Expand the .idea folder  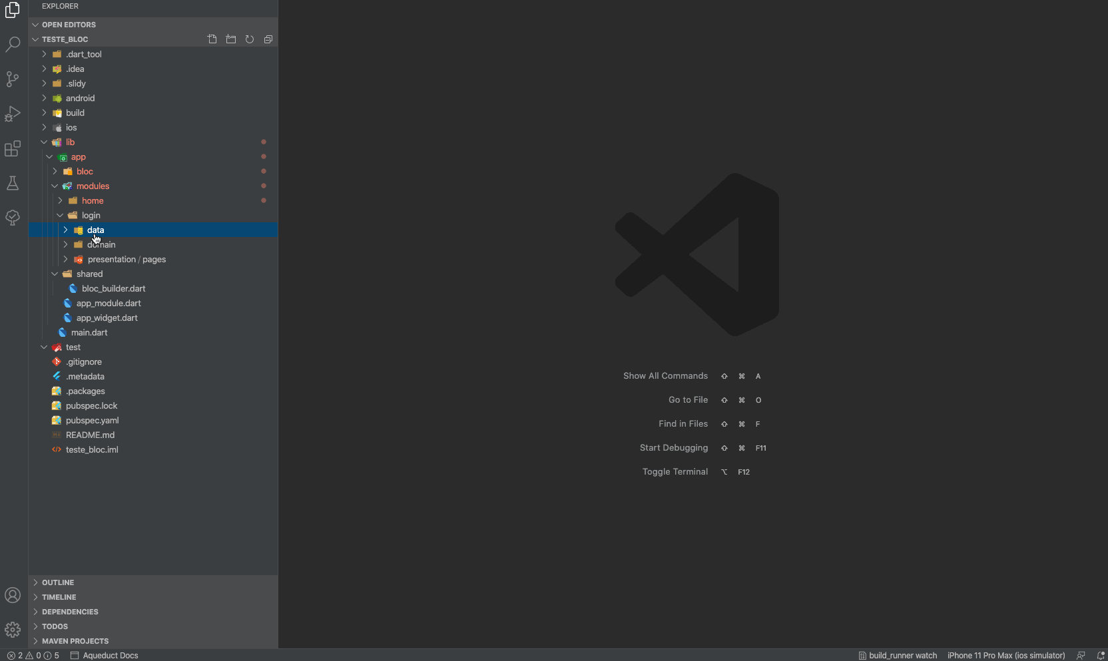point(153,69)
